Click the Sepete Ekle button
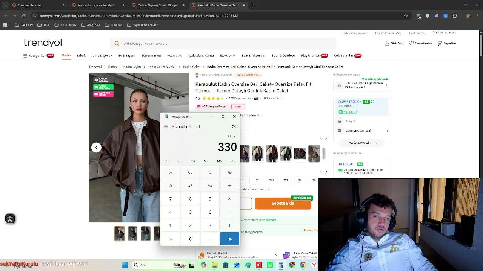Viewport: 483px width, 271px height. (283, 203)
